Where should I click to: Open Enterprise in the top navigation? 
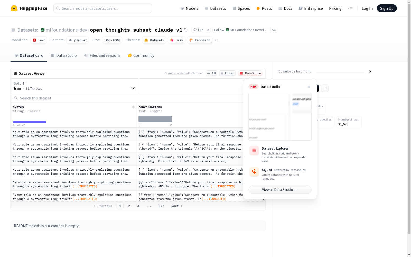(311, 8)
